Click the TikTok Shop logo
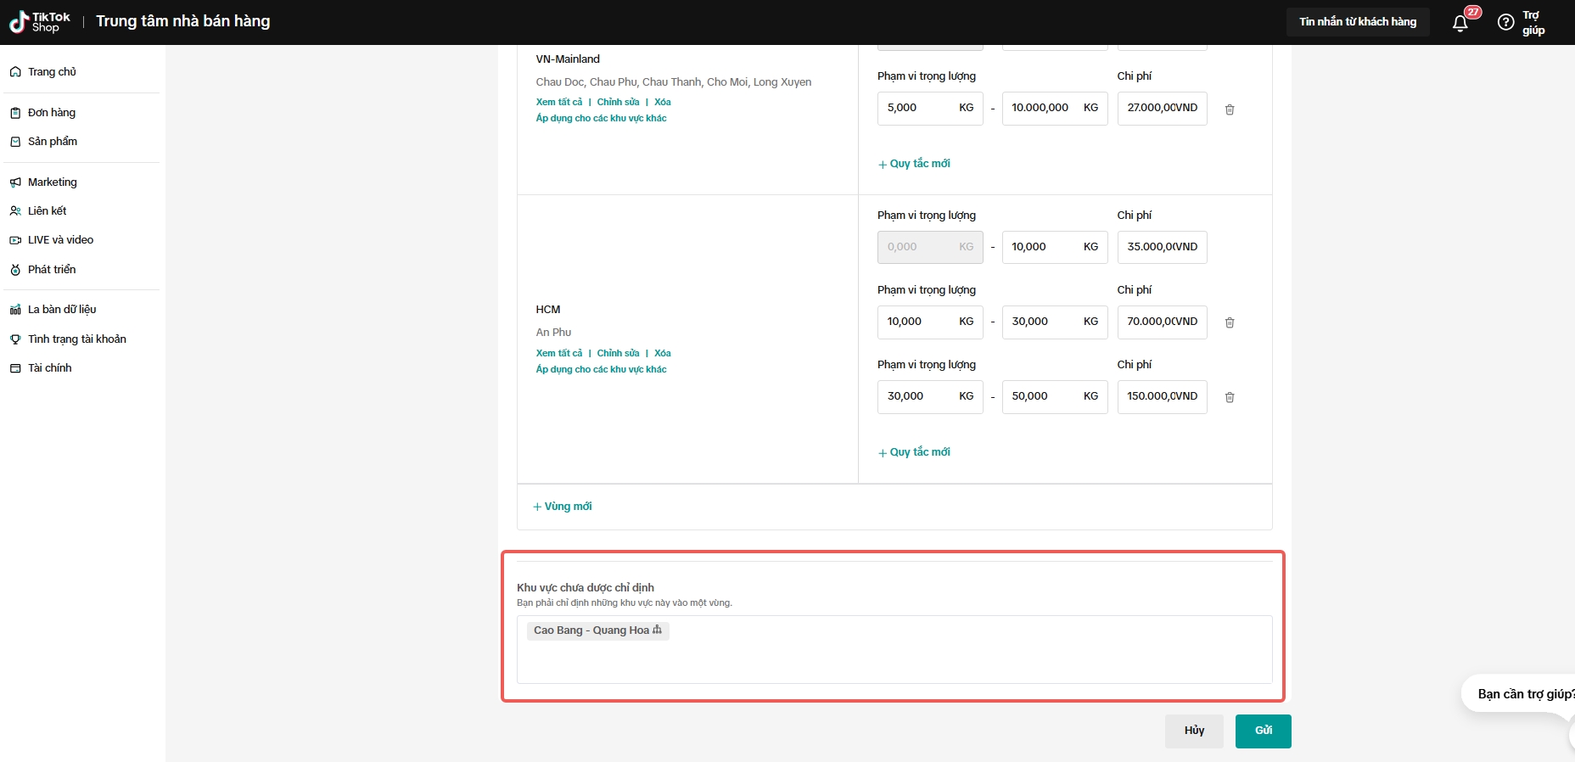This screenshot has width=1575, height=762. click(39, 22)
